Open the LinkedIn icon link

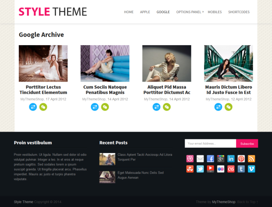(231, 159)
